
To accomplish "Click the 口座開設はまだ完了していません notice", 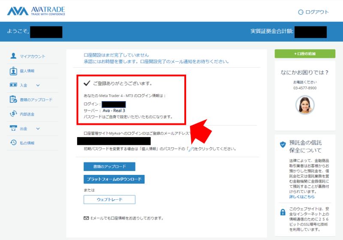I will point(116,55).
